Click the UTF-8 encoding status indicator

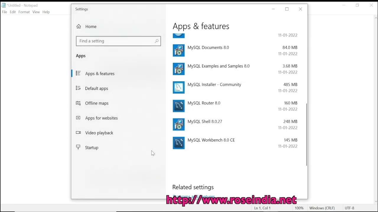pos(349,208)
